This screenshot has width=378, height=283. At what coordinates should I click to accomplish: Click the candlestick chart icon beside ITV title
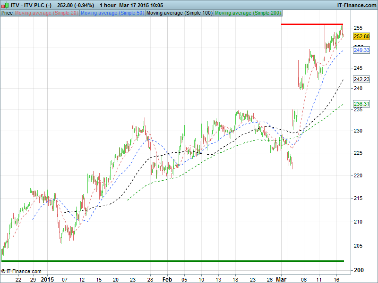(5, 5)
